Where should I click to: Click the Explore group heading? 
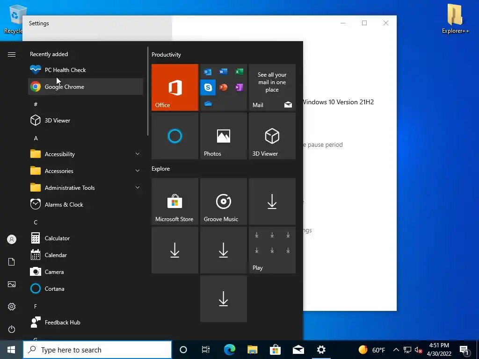[x=161, y=168]
